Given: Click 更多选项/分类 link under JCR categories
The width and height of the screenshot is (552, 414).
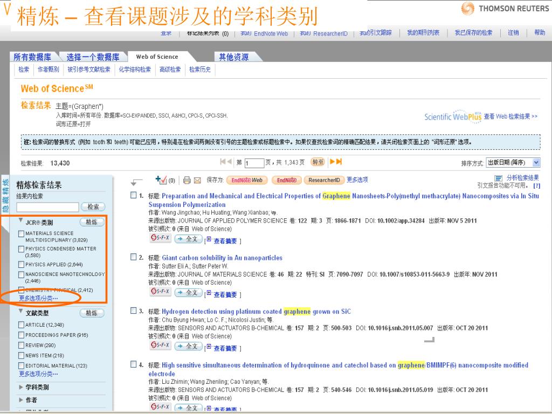Looking at the screenshot, I should click(38, 298).
